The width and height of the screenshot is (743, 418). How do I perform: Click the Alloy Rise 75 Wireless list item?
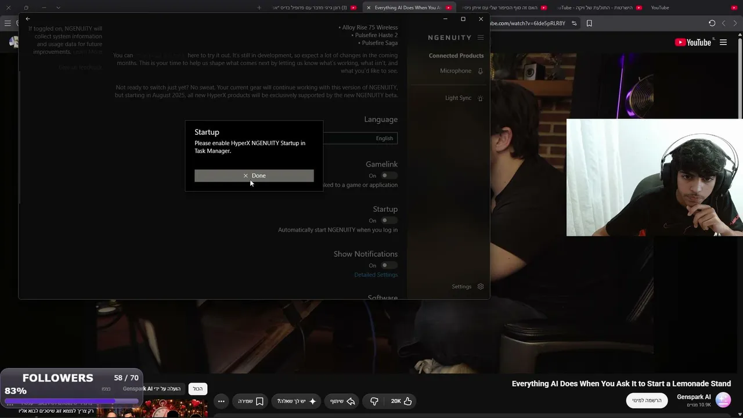tap(368, 27)
